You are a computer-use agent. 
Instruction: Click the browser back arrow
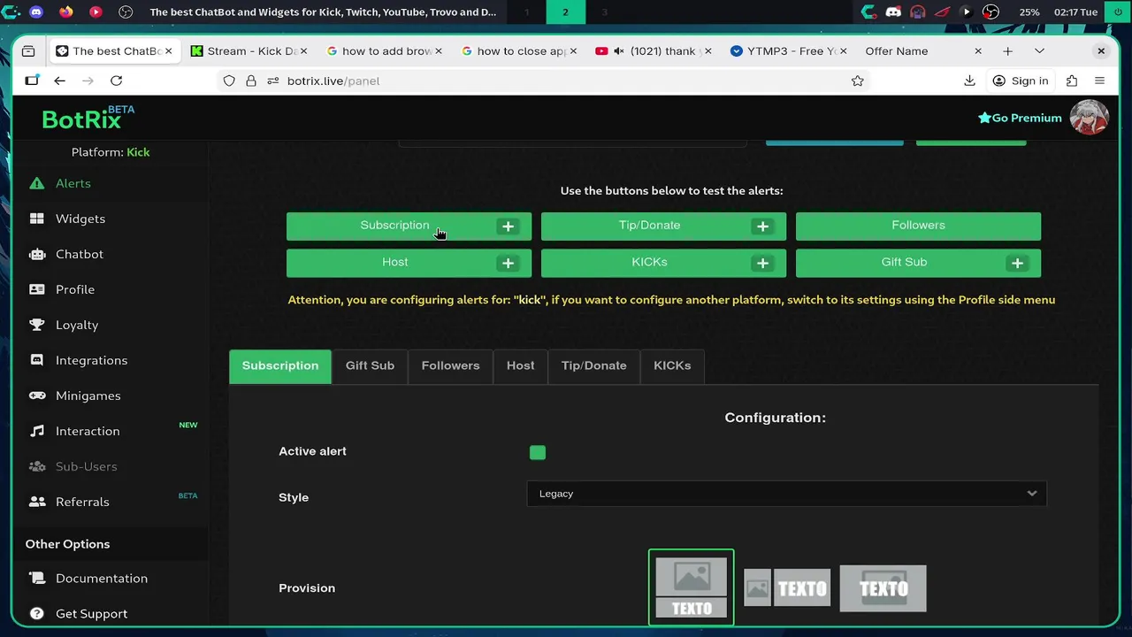[59, 81]
